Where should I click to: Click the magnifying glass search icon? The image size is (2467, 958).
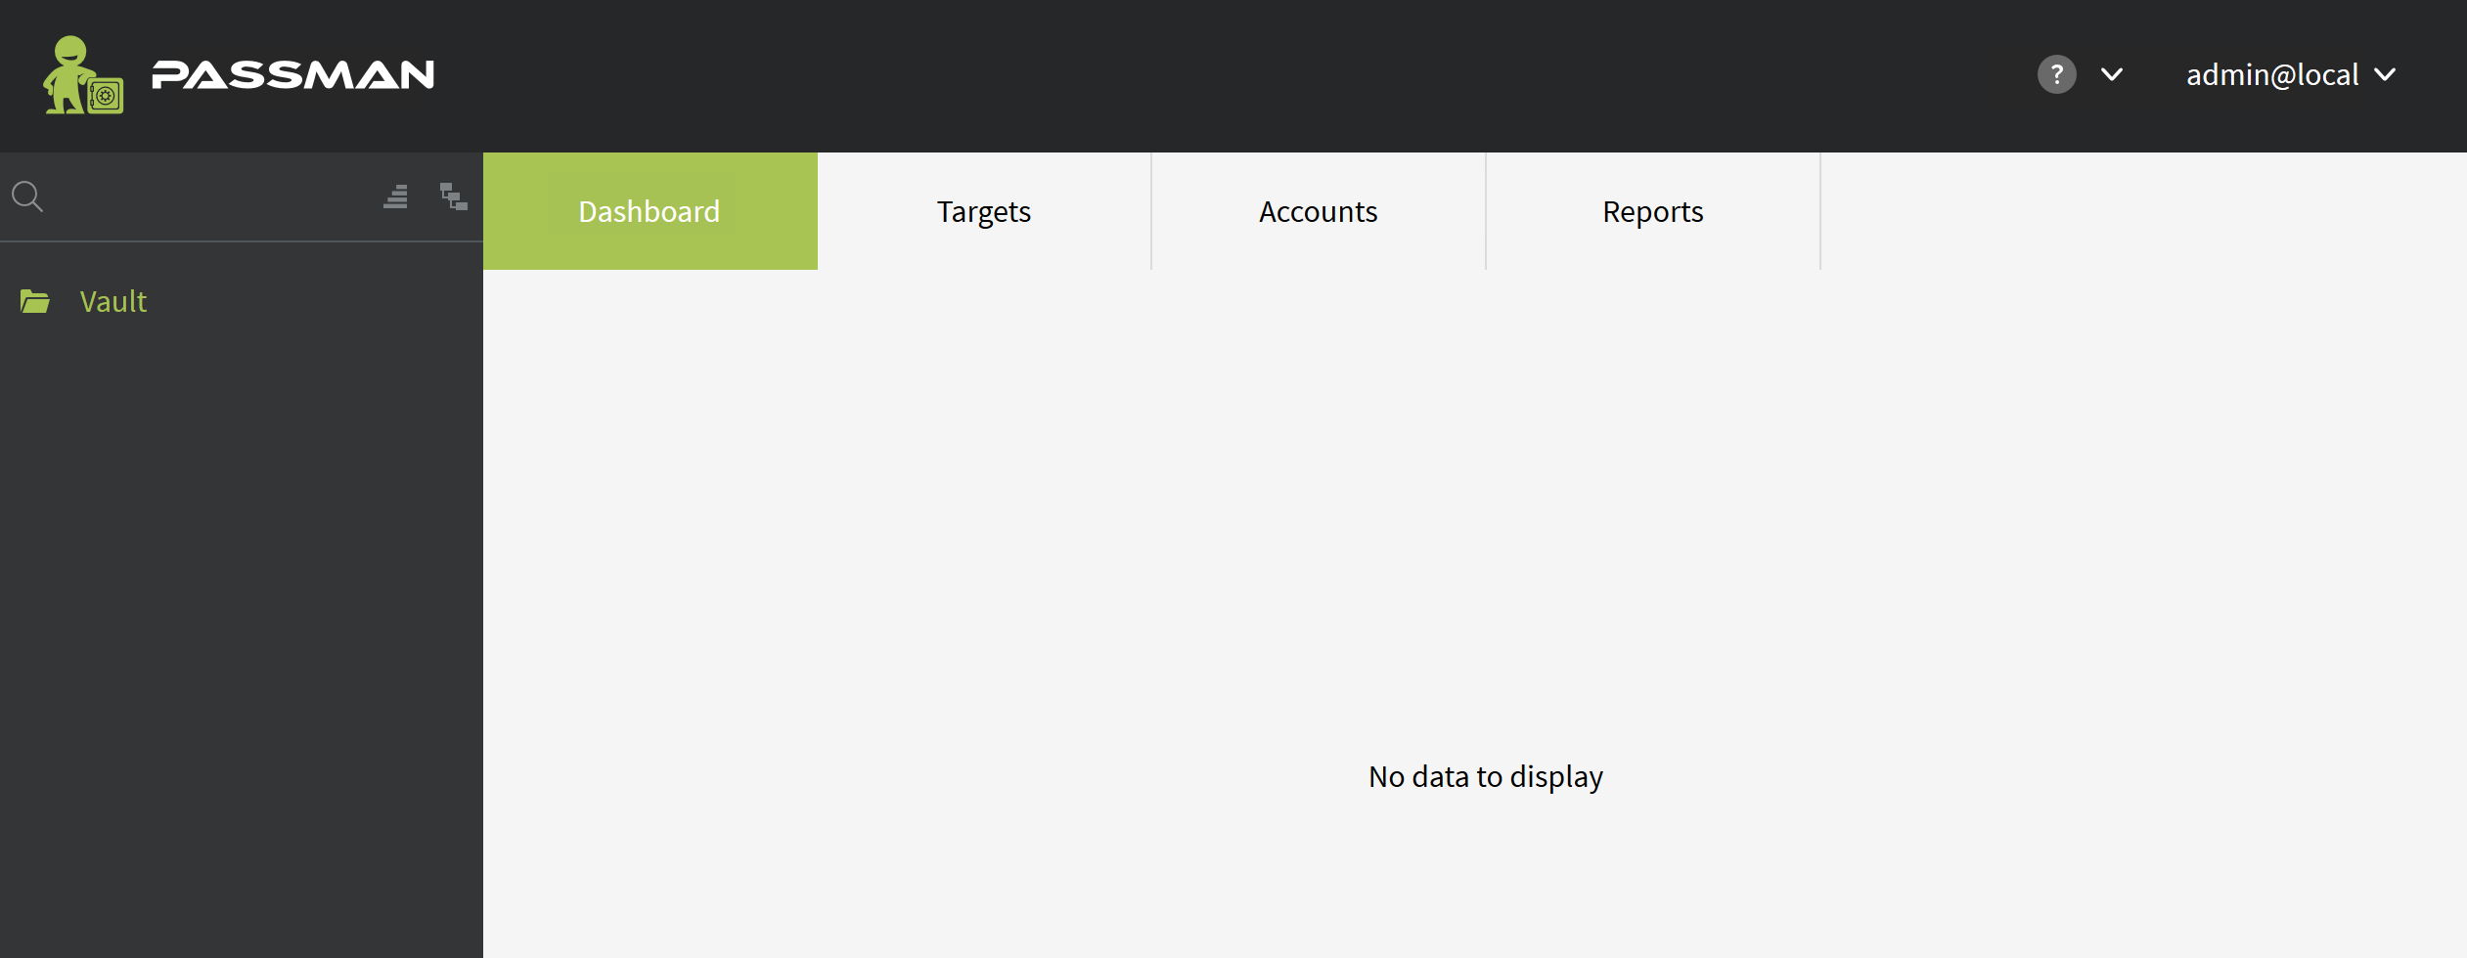[27, 196]
